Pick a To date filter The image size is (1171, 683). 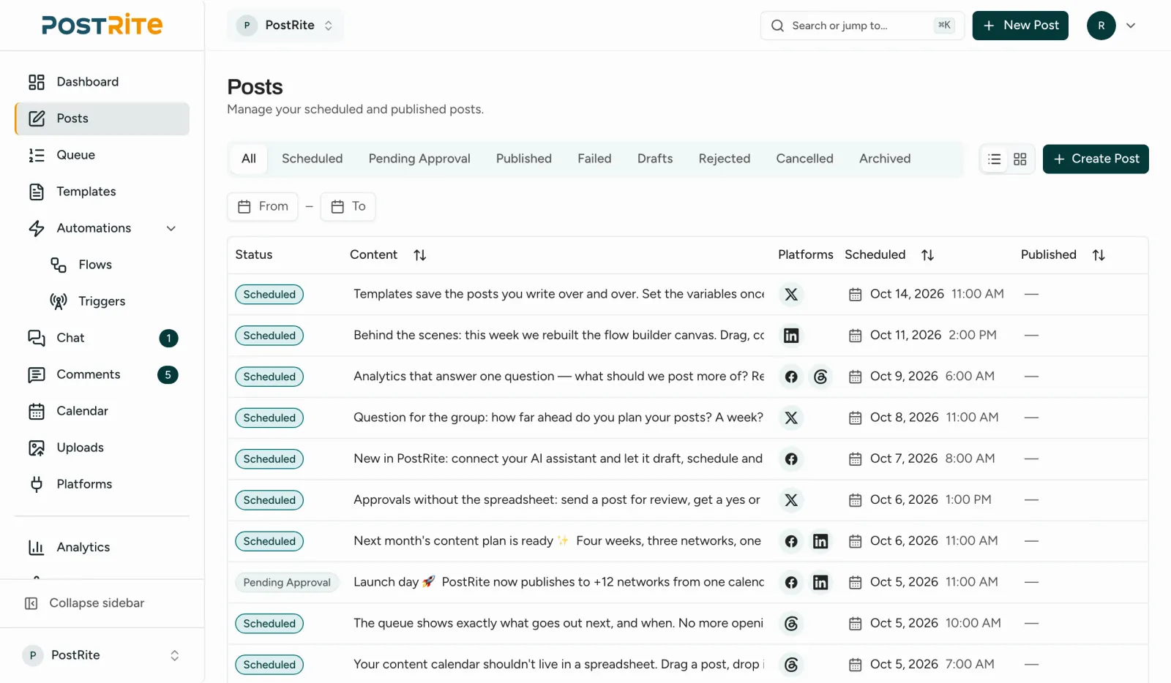pos(348,207)
